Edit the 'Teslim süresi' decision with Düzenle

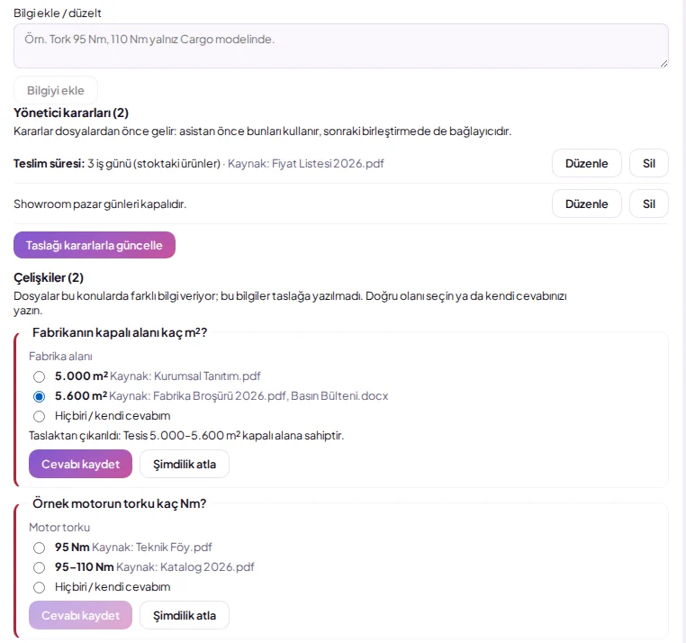click(586, 163)
